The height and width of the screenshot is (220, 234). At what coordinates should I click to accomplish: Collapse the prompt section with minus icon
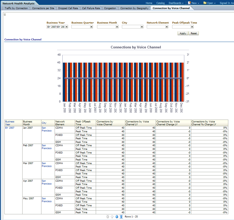tap(5, 14)
